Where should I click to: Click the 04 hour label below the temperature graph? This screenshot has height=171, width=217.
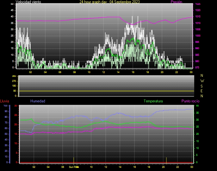pos(48,167)
